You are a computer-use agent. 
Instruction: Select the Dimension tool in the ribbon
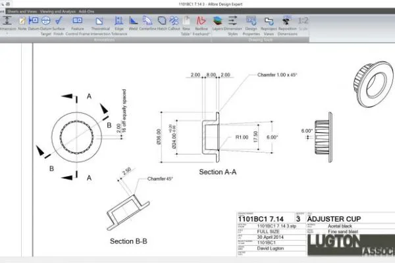(7, 23)
